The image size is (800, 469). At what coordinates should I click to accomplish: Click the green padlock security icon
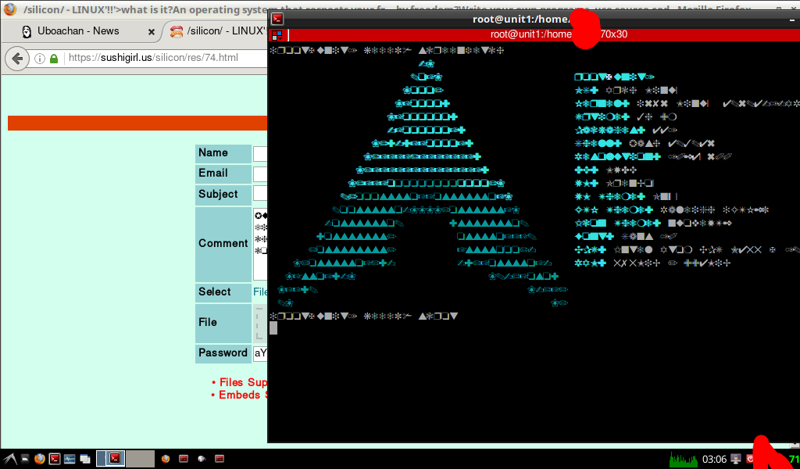[x=54, y=59]
